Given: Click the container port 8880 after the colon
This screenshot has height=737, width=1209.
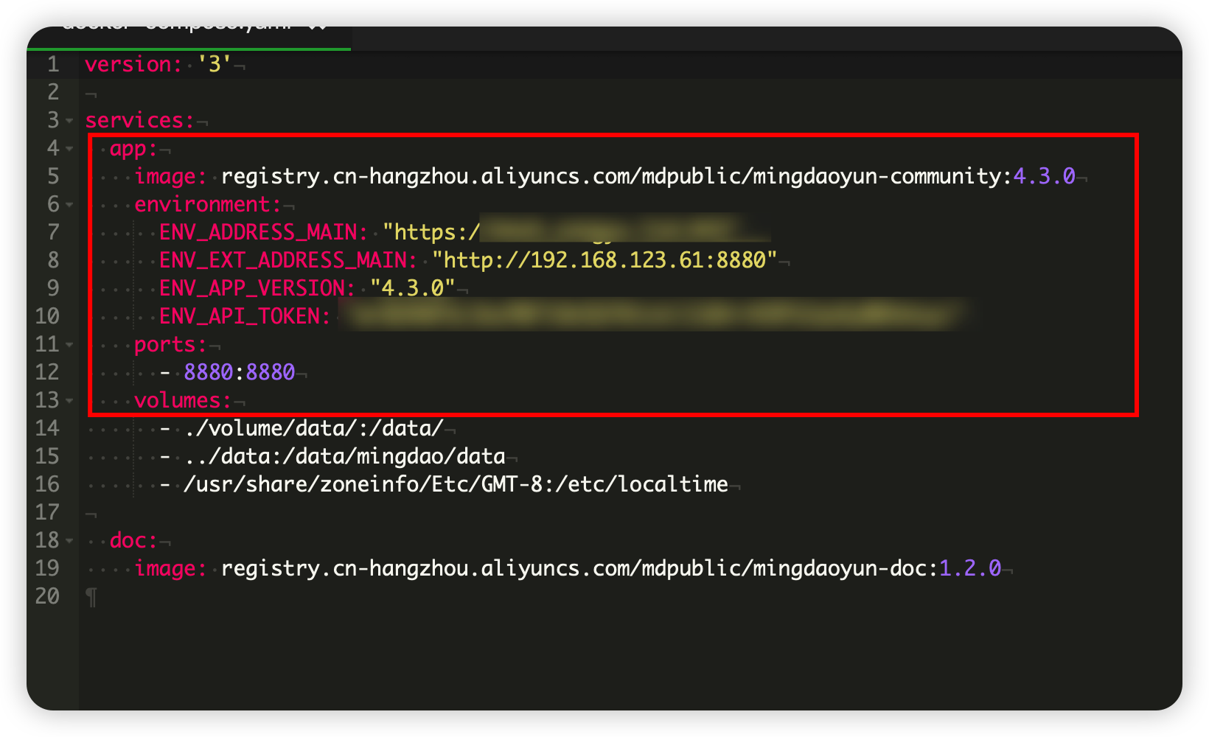Looking at the screenshot, I should click(271, 373).
